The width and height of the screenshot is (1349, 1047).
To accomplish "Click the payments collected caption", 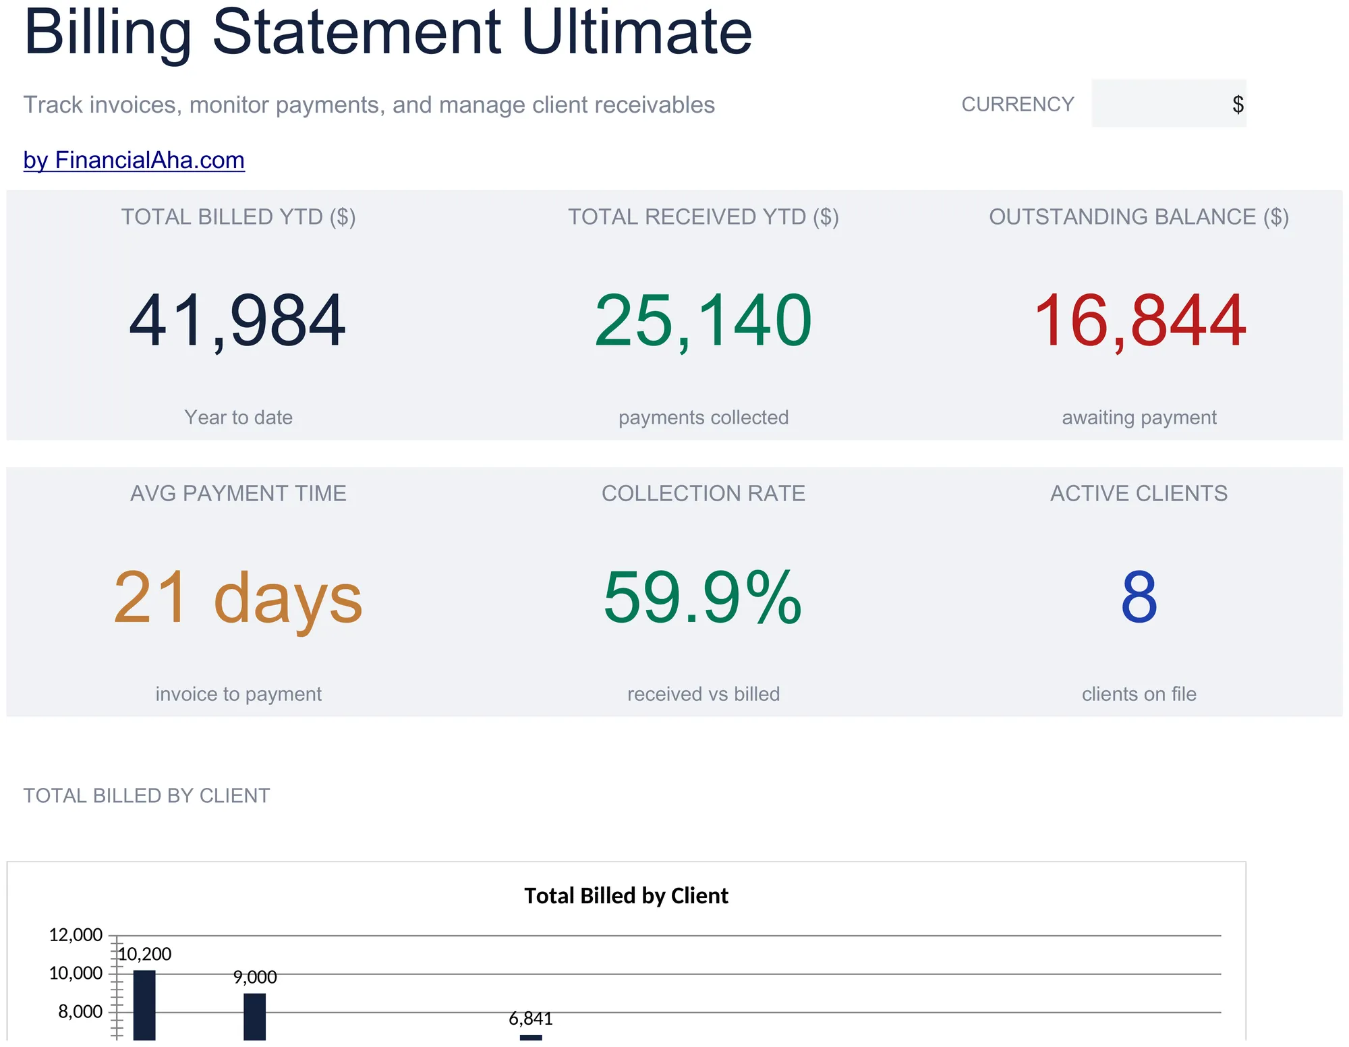I will [x=704, y=418].
